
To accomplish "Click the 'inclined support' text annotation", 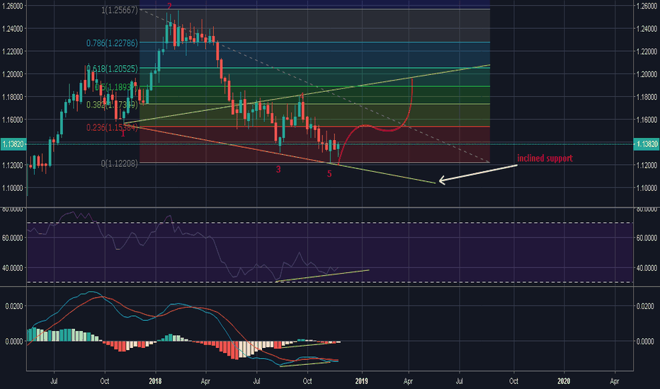I will (x=545, y=158).
